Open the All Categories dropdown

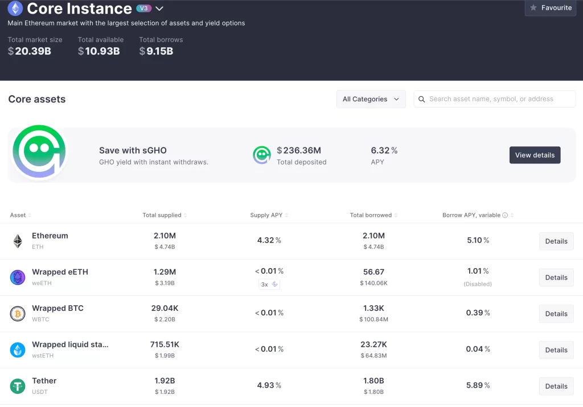pyautogui.click(x=371, y=99)
